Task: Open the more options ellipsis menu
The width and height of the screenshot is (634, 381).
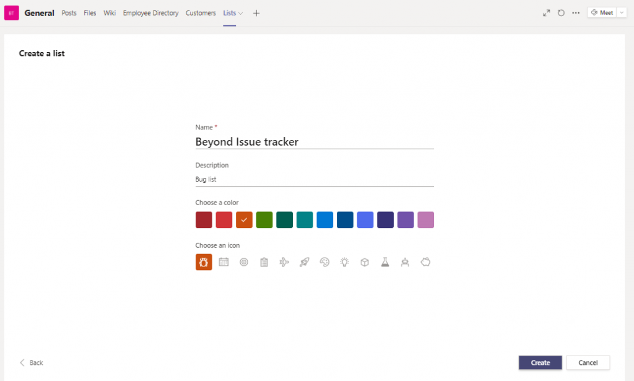Action: (x=576, y=13)
